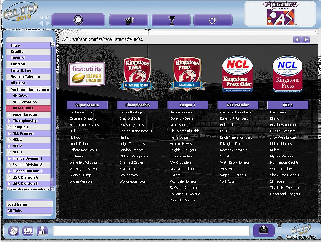321x242 pixels.
Task: Select Leeds Rhinos in Super League list
Action: tap(79, 144)
